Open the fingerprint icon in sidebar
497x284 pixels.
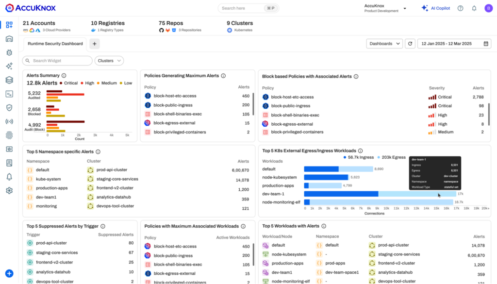click(x=9, y=135)
